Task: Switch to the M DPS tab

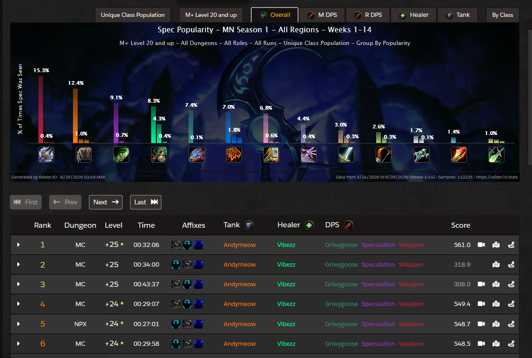Action: pos(322,15)
